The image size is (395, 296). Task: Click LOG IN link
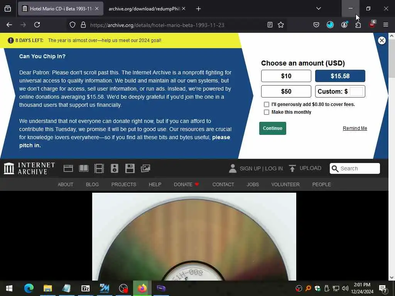point(274,169)
